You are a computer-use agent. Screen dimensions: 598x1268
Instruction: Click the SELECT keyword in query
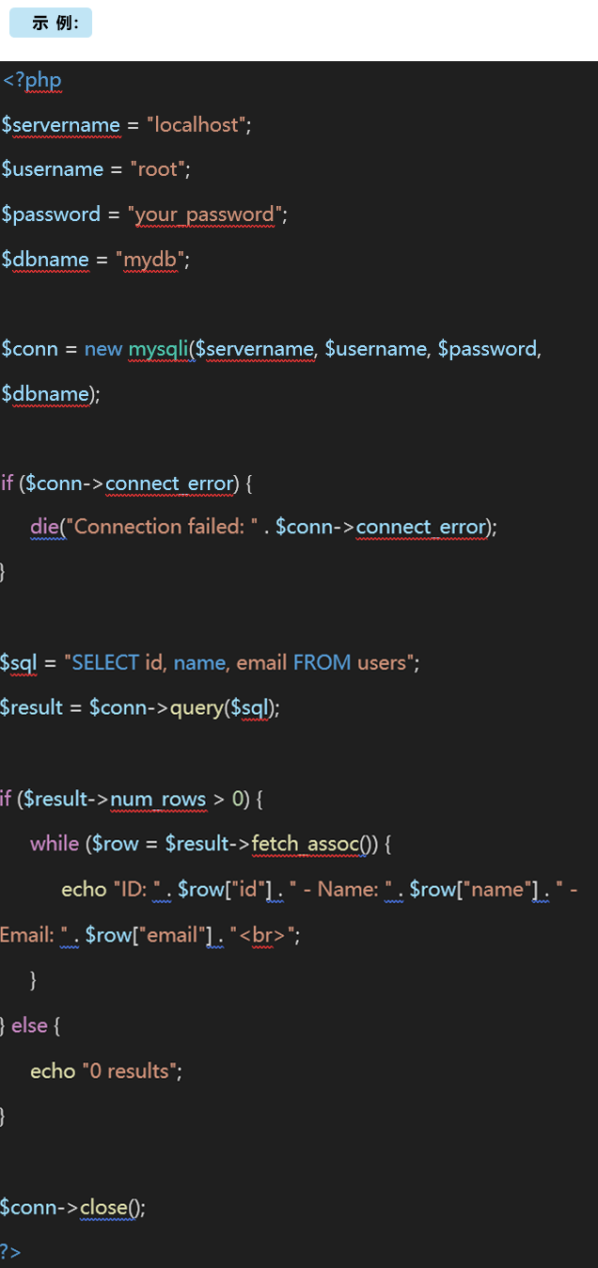click(x=105, y=663)
